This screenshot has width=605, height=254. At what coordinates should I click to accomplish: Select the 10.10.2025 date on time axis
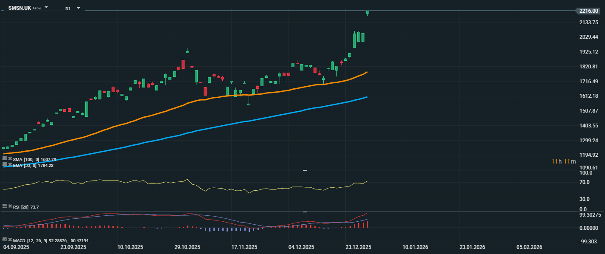click(x=130, y=247)
